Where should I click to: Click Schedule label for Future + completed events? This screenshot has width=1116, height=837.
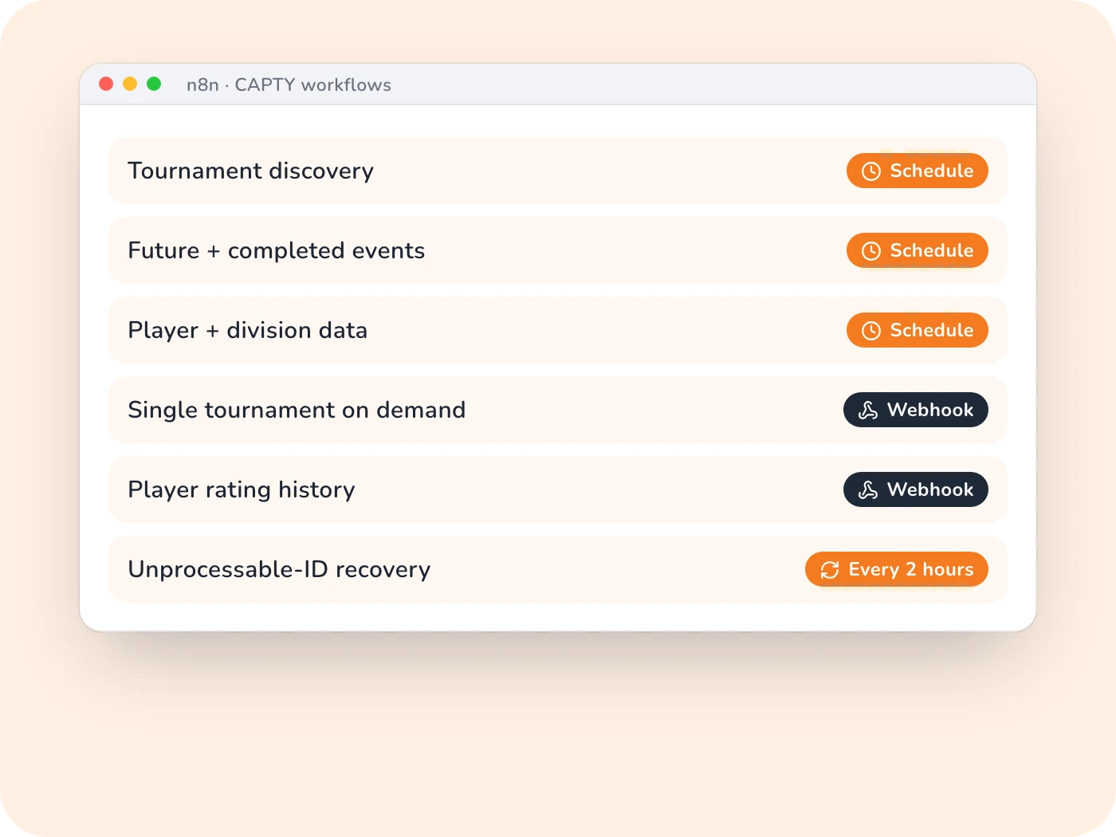tap(932, 250)
